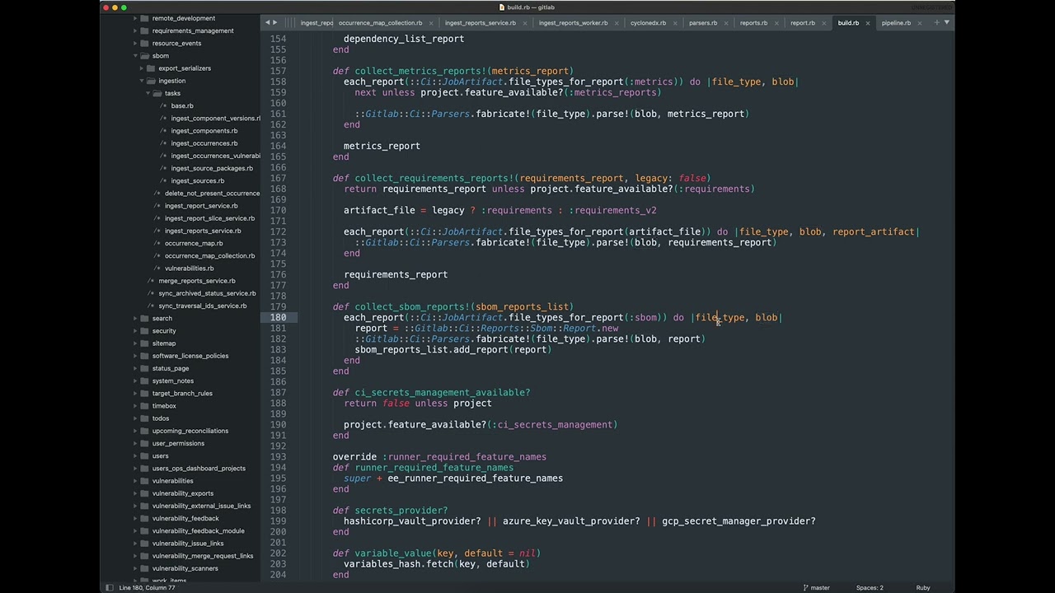The image size is (1055, 593).
Task: Close the report.rb tab
Action: tap(823, 23)
